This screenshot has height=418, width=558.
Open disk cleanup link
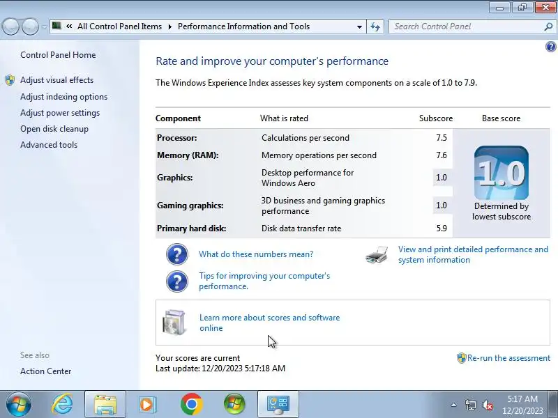point(54,129)
